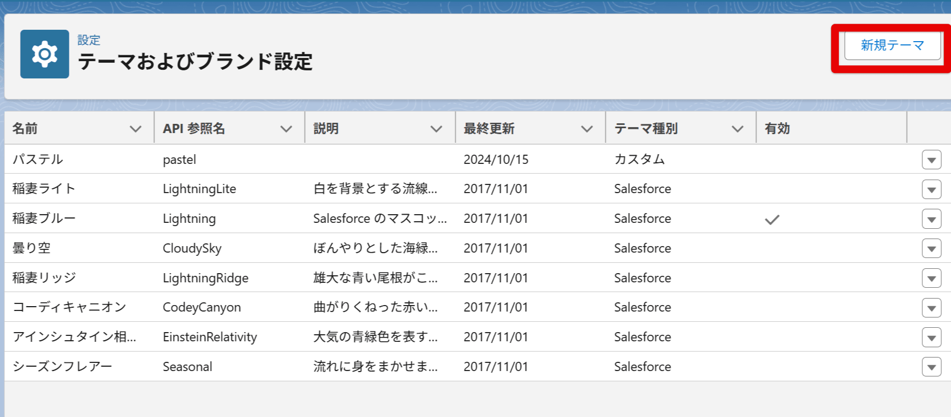Click the 最終更新 column header label
951x417 pixels.
[489, 129]
